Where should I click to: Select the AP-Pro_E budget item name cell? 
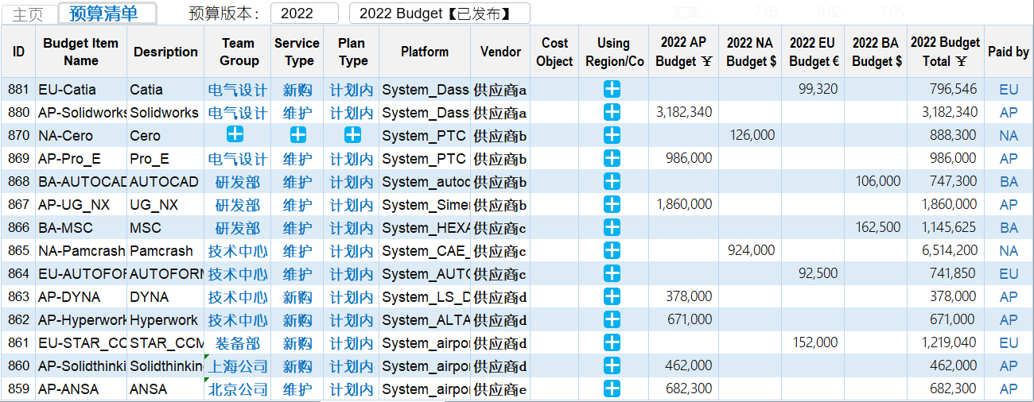pyautogui.click(x=80, y=159)
